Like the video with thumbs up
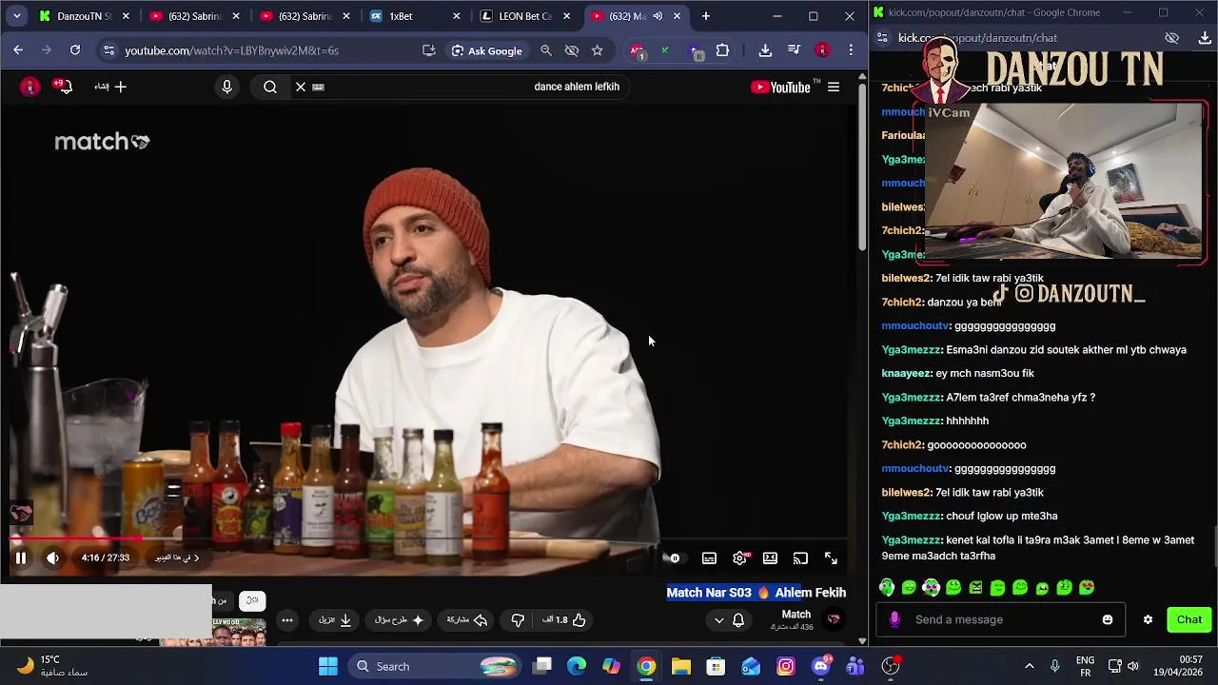 coord(566,620)
